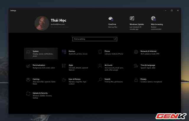Open the Network & Internet label
The image size is (189, 121).
pos(148,51)
